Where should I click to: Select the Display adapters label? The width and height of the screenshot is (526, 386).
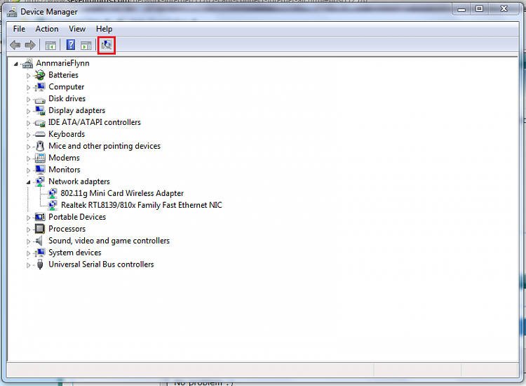[77, 110]
